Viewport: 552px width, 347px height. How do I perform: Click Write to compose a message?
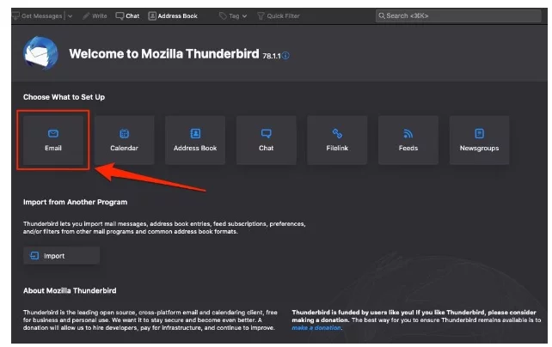pos(95,15)
